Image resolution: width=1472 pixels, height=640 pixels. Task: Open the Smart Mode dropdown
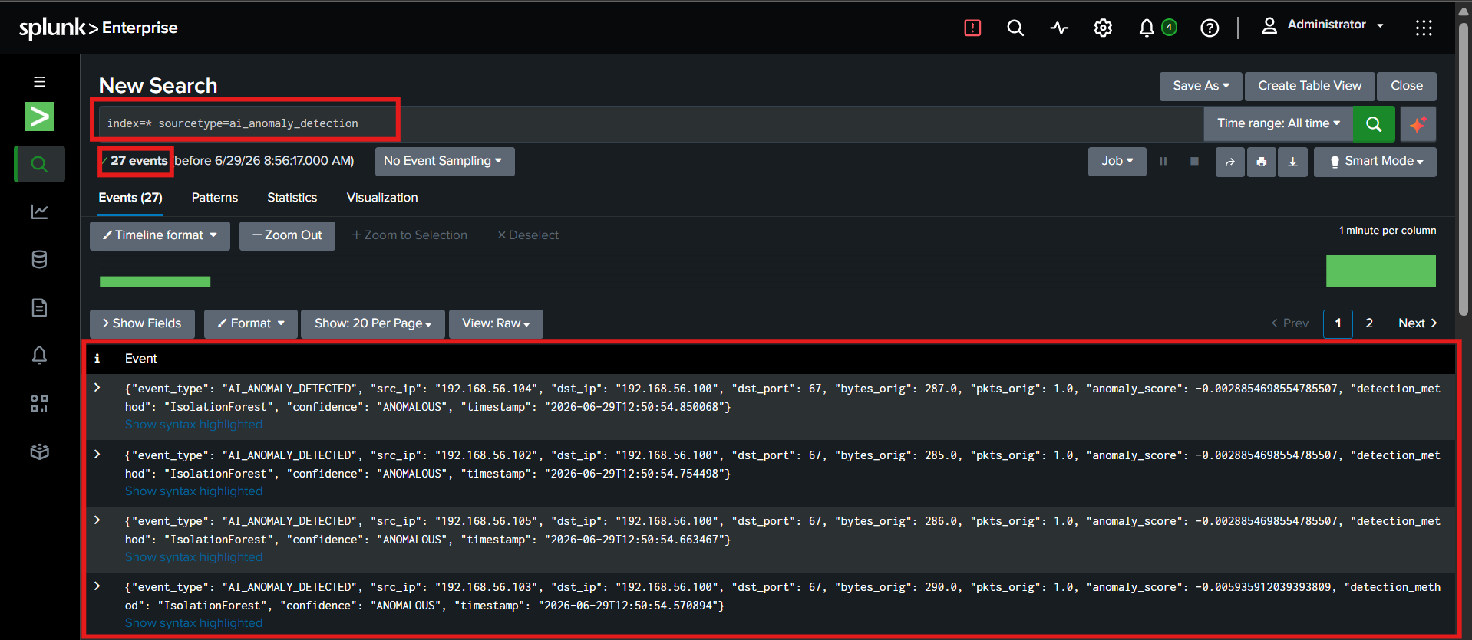point(1375,162)
